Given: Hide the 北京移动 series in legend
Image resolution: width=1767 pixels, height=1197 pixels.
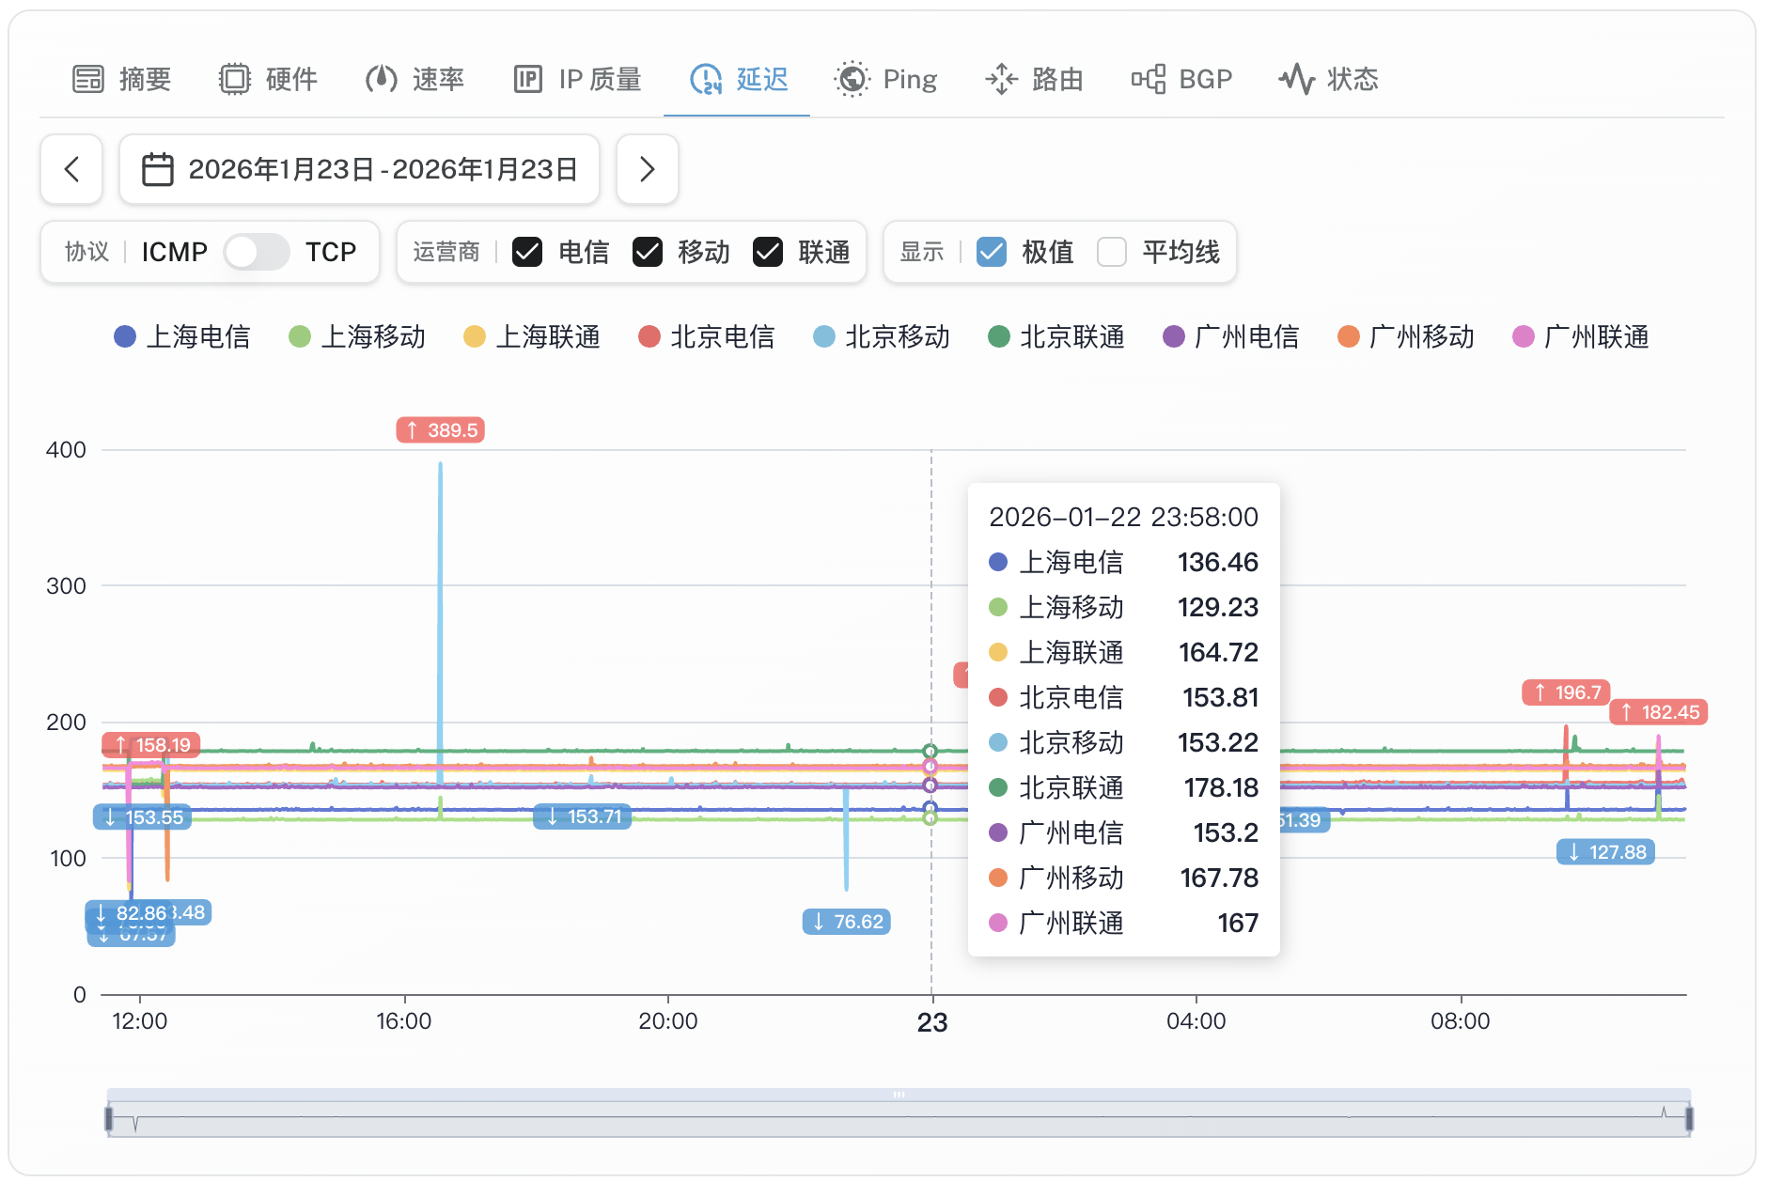Looking at the screenshot, I should [882, 336].
